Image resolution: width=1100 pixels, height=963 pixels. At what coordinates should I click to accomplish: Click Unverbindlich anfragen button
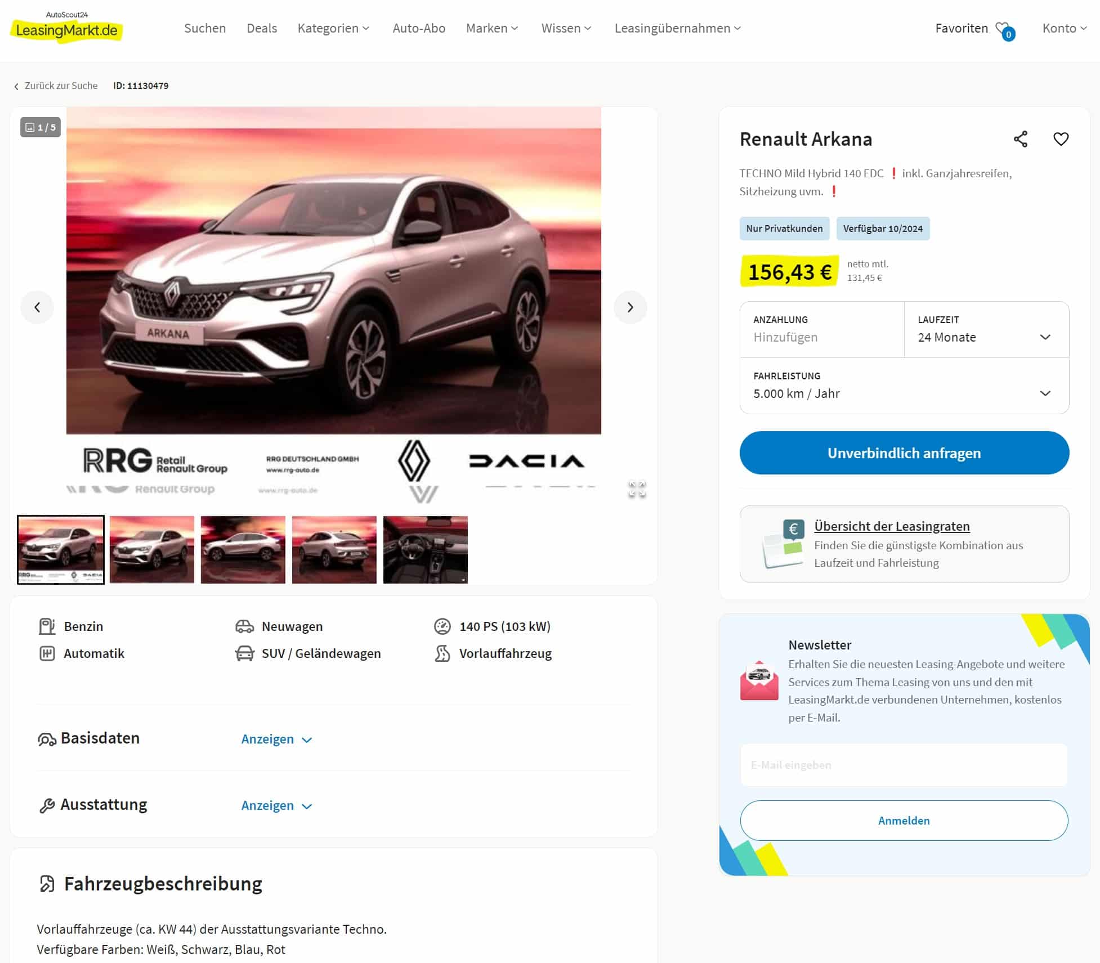tap(904, 453)
